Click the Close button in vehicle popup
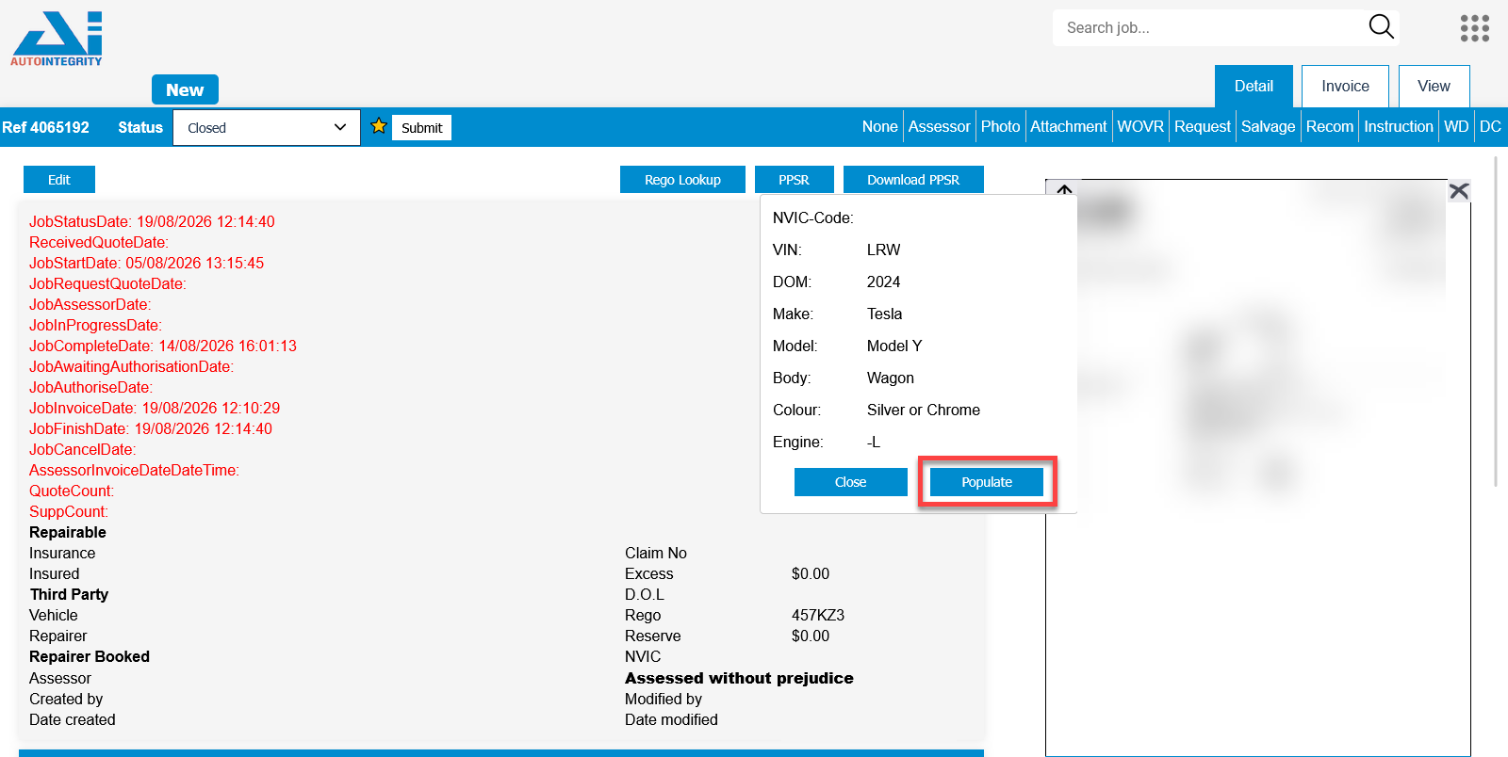 (x=850, y=482)
